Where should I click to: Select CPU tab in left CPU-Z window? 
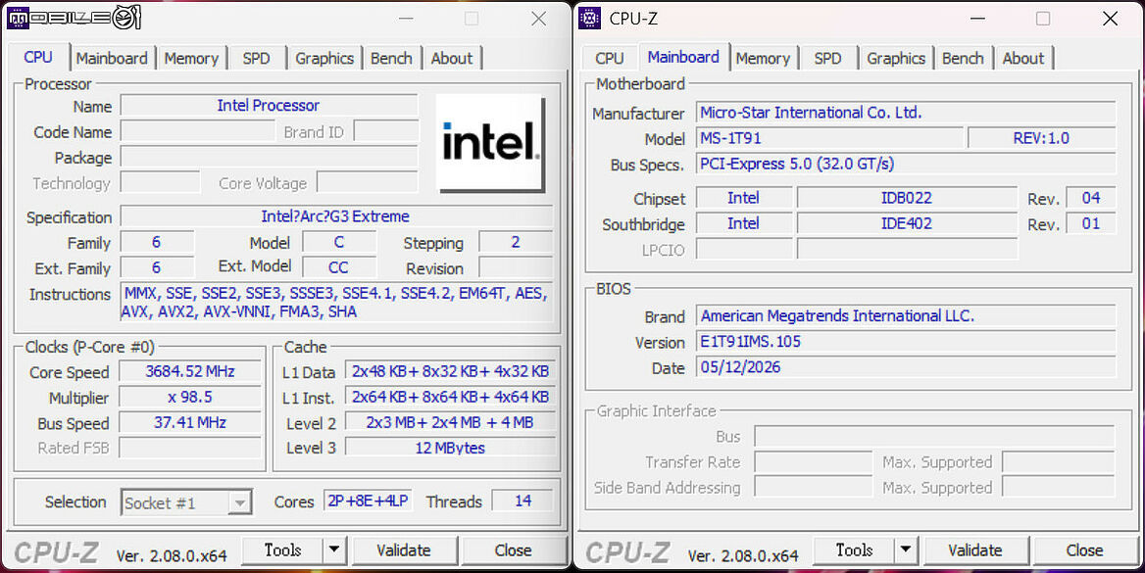coord(38,57)
